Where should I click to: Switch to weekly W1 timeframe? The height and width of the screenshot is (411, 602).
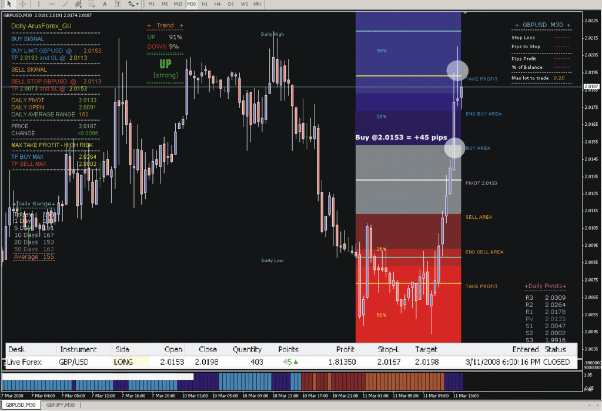pos(244,4)
